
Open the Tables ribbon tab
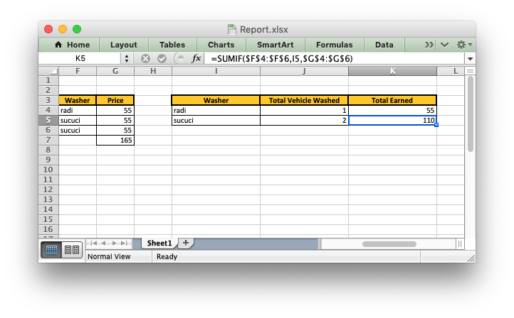tap(172, 45)
